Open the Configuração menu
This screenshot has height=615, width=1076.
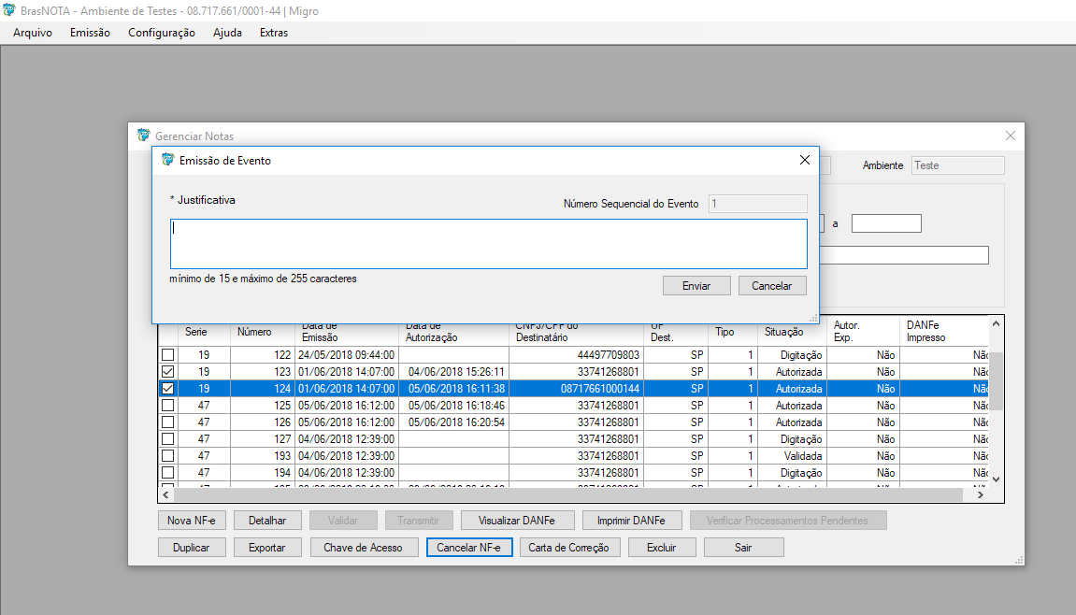tap(162, 33)
